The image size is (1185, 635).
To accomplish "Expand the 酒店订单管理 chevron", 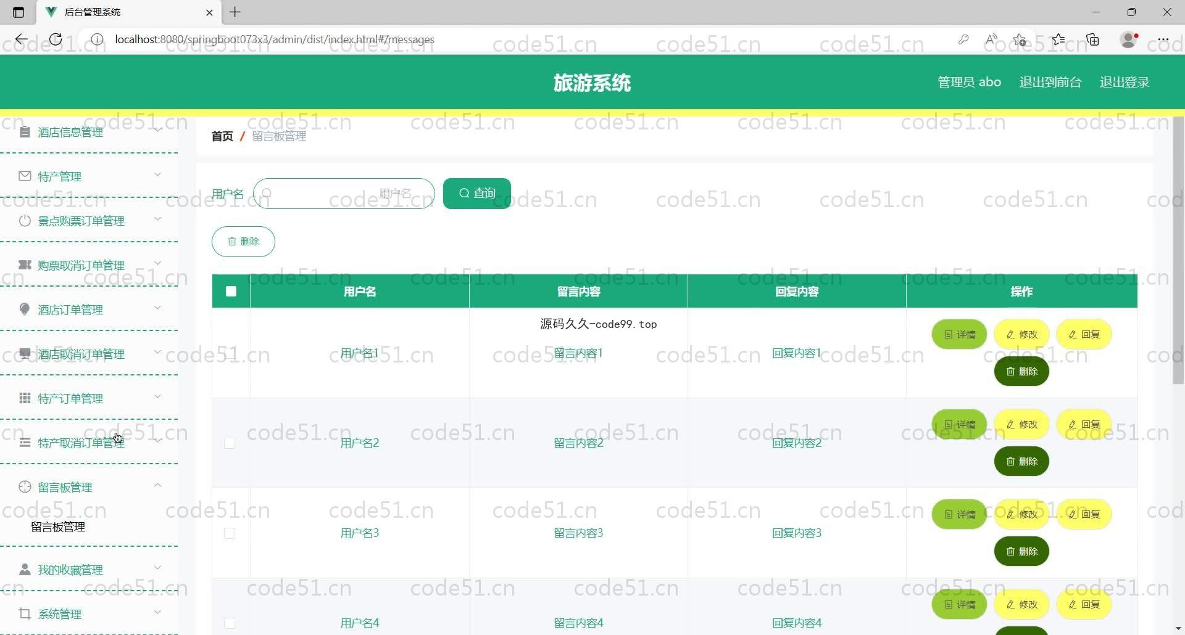I will click(157, 308).
